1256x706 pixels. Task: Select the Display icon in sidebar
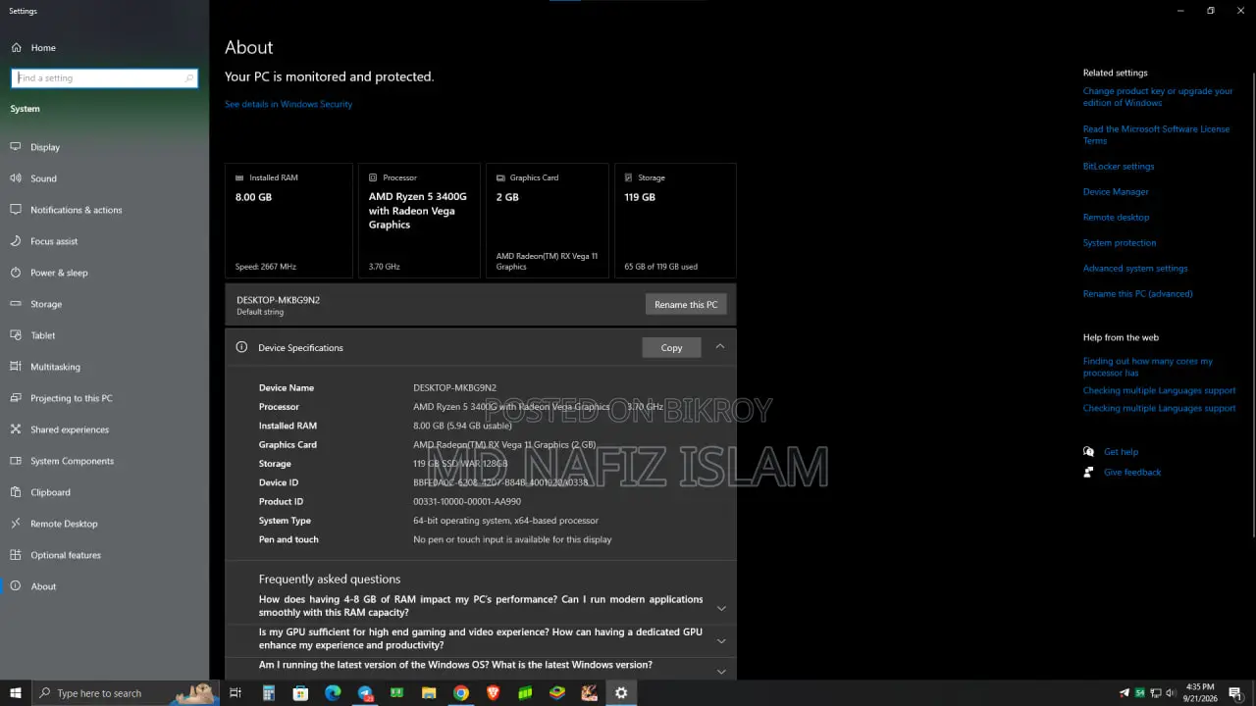coord(16,147)
